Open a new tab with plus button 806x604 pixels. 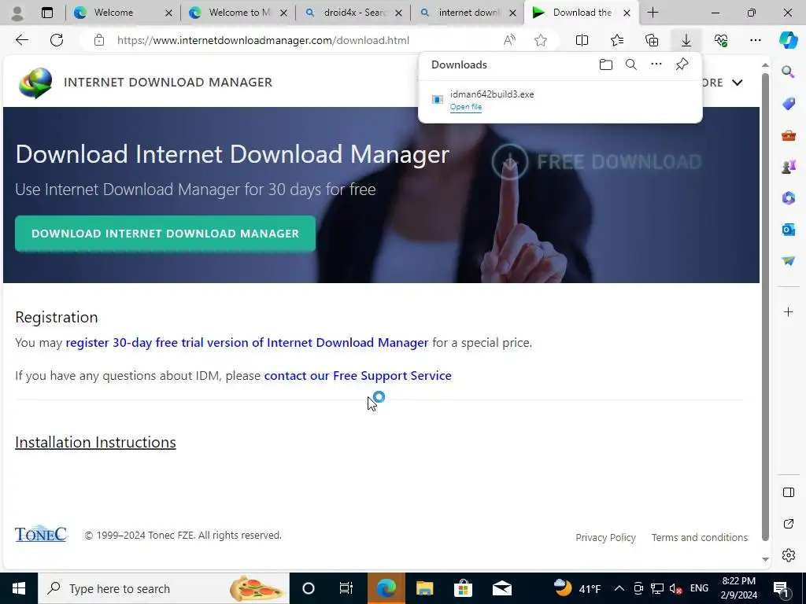coord(653,13)
